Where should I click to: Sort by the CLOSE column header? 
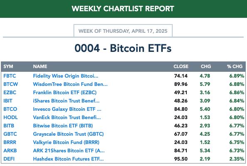(x=181, y=66)
